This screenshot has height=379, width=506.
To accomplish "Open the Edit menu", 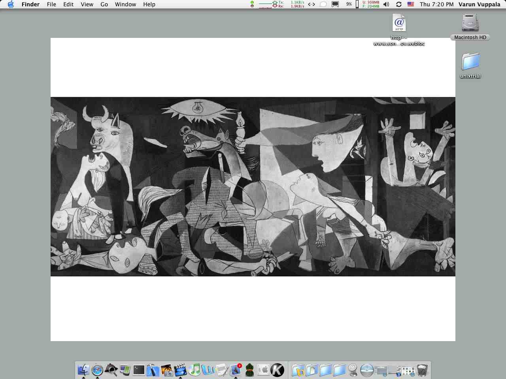I will (x=68, y=4).
